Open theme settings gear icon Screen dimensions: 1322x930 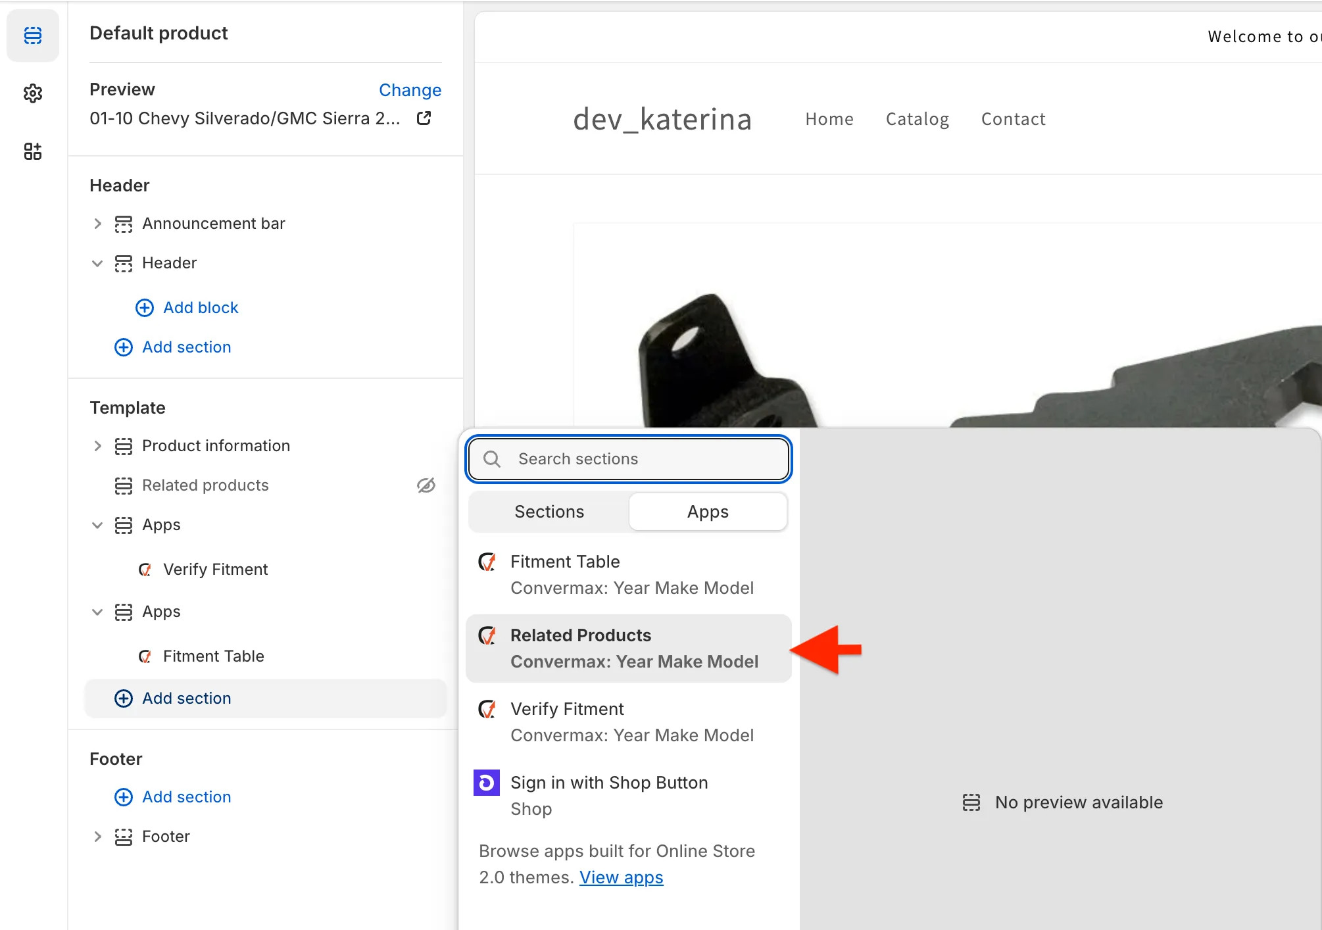33,93
